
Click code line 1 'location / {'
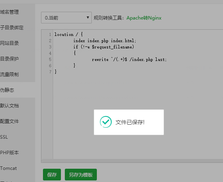point(69,34)
